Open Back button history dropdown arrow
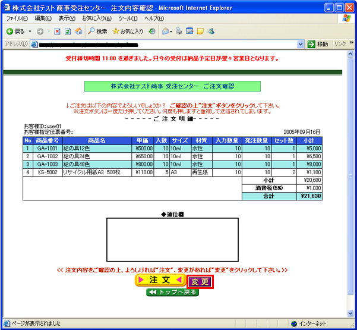357x330 pixels. click(30, 32)
